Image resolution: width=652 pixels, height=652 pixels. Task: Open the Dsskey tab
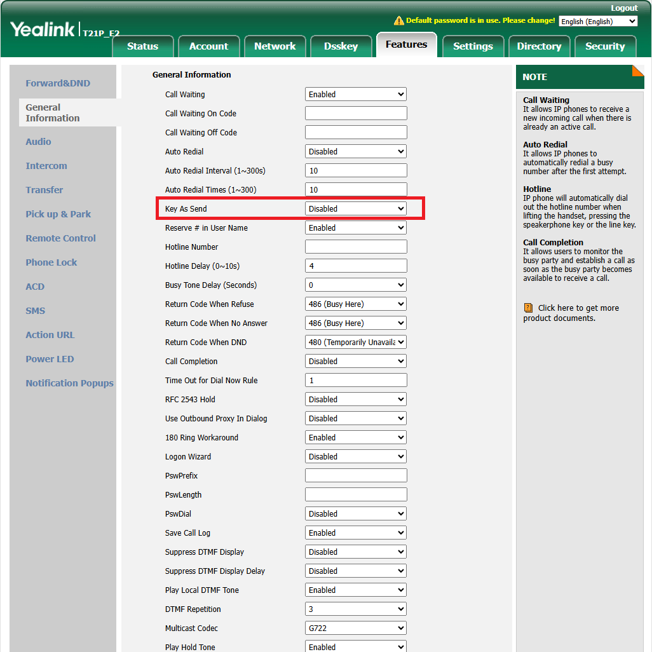click(x=341, y=46)
